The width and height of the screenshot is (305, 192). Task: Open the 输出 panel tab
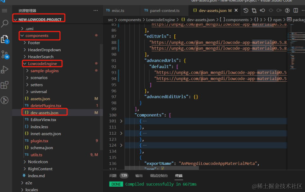coord(139,176)
